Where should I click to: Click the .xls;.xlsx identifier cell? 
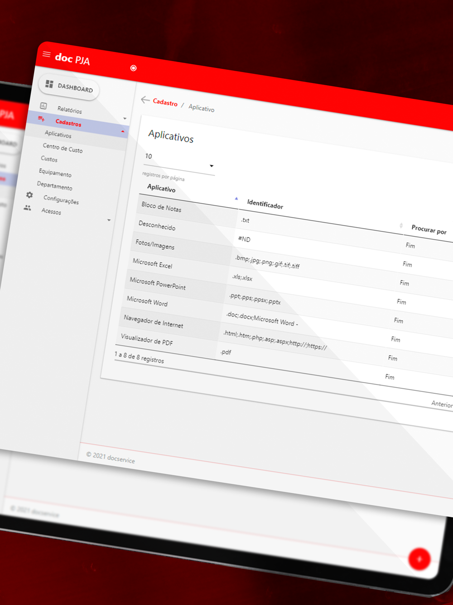click(x=242, y=277)
